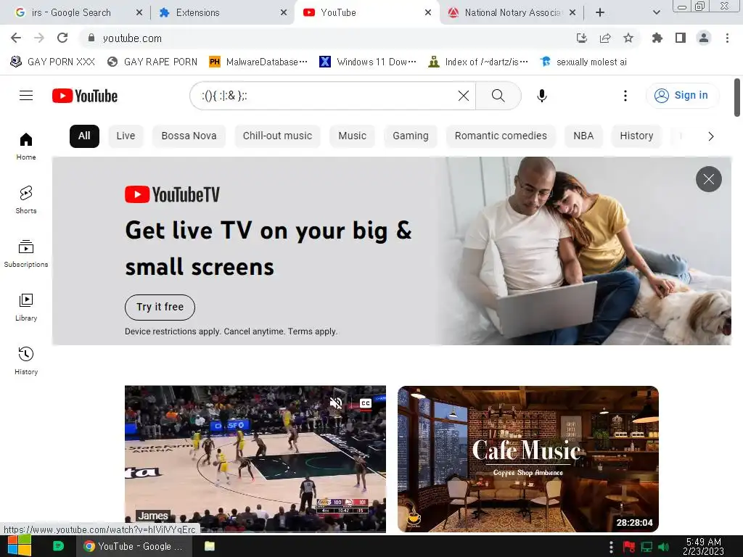Click the network monitor tray icon
The height and width of the screenshot is (557, 743).
pos(646,547)
